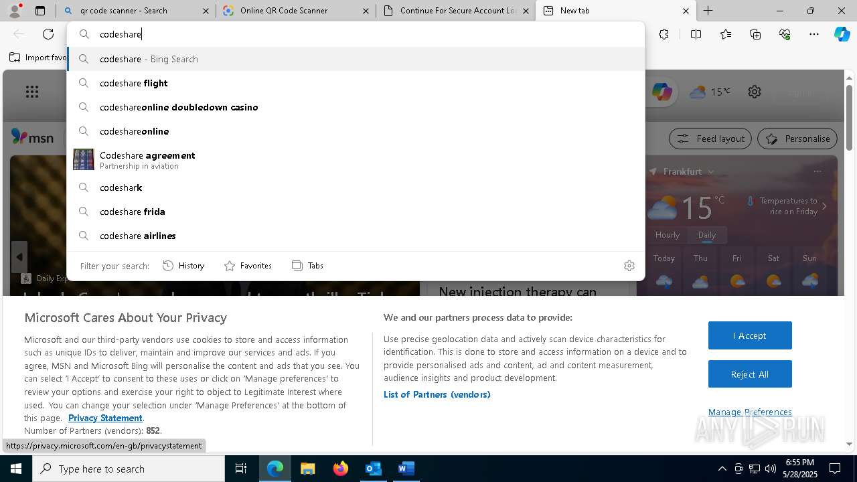Image resolution: width=857 pixels, height=482 pixels.
Task: Click the MSN logo
Action: [x=32, y=137]
